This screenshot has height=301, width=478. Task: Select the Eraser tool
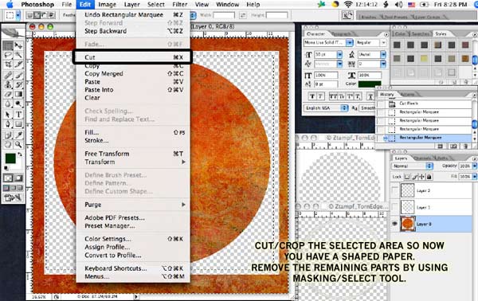coord(8,95)
